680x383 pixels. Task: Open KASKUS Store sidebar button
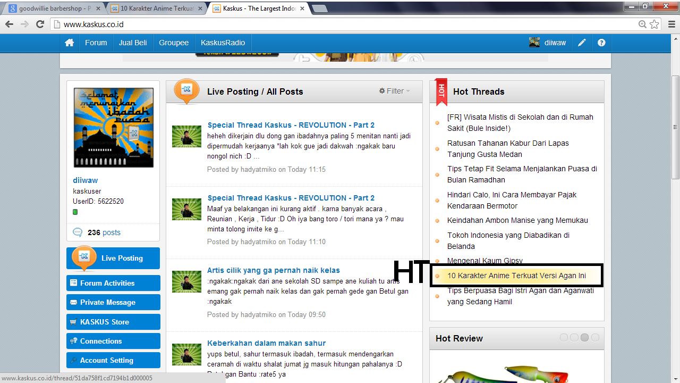pos(113,322)
